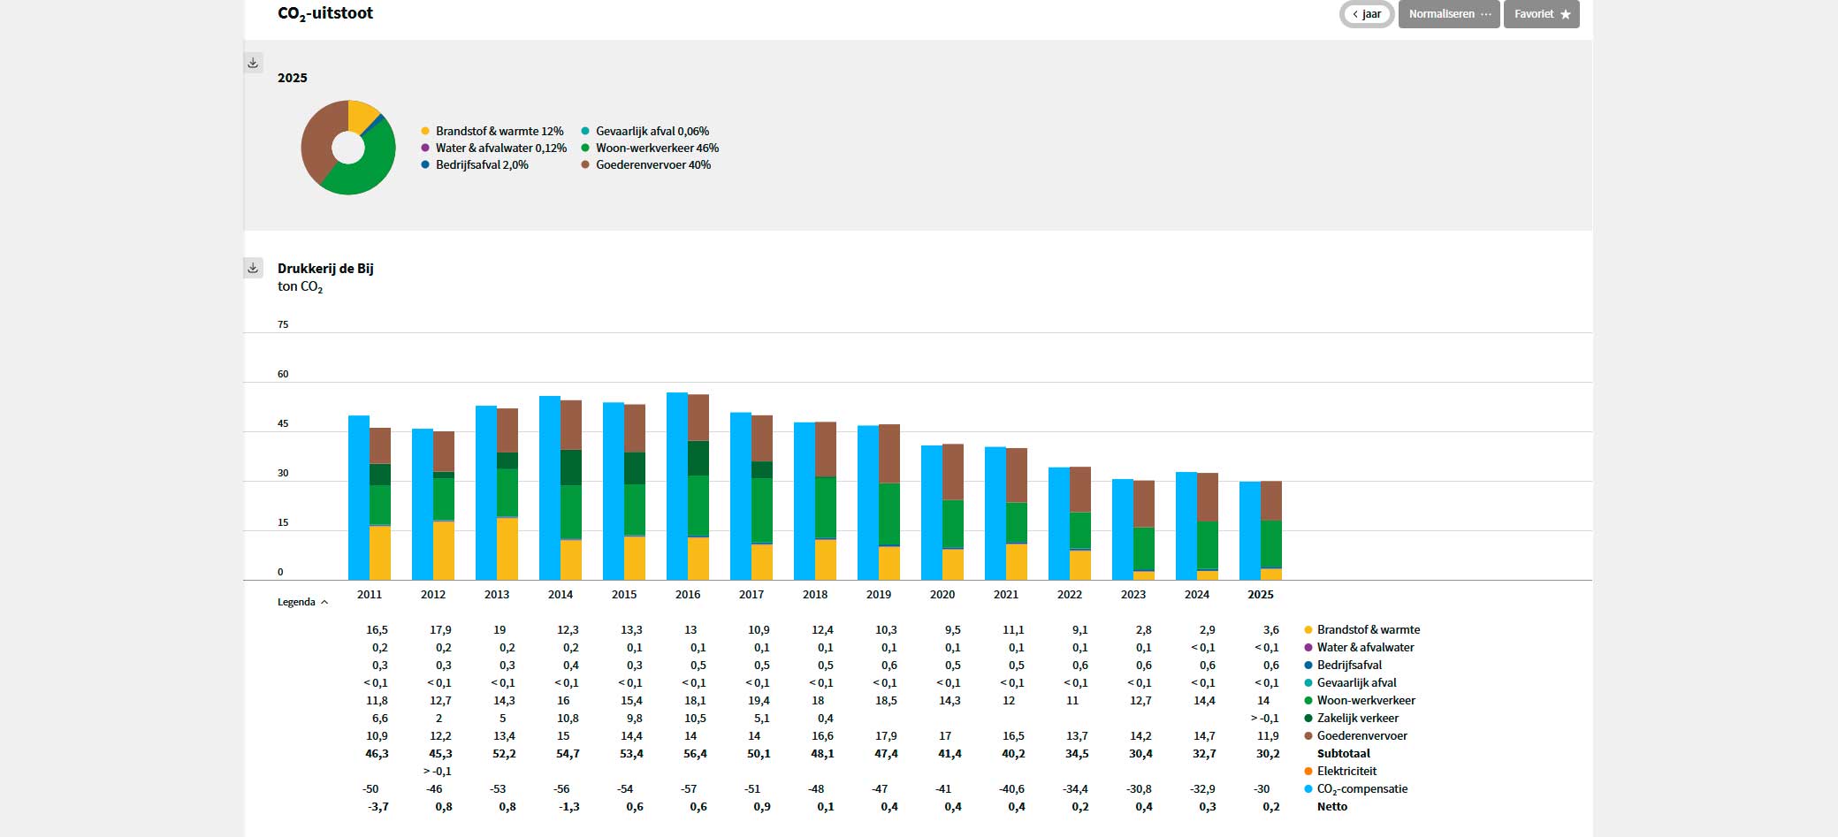
Task: Click the Drukkerij de Bij chart title
Action: click(325, 269)
